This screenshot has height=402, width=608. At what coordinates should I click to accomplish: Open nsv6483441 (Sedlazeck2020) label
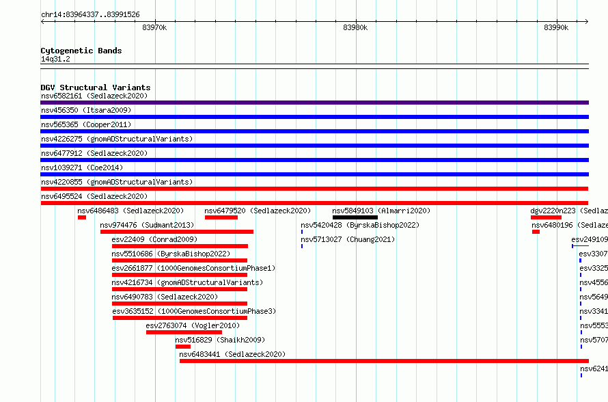tap(232, 354)
